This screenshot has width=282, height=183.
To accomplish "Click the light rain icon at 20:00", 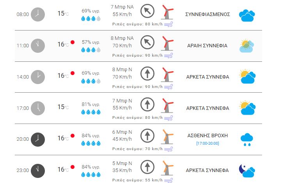I will pyautogui.click(x=247, y=139).
